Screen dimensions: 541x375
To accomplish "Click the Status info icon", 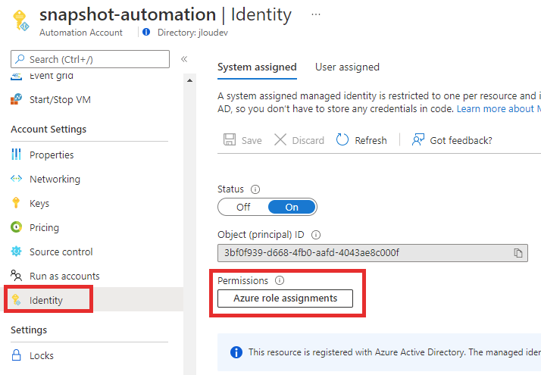I will [255, 189].
